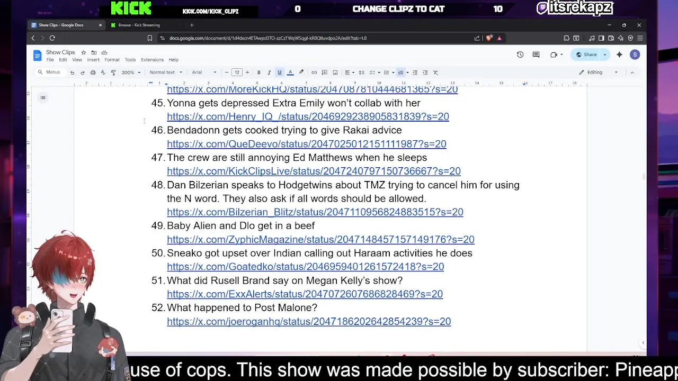Increase paragraph indent
Screen dimensions: 678x381
425,72
